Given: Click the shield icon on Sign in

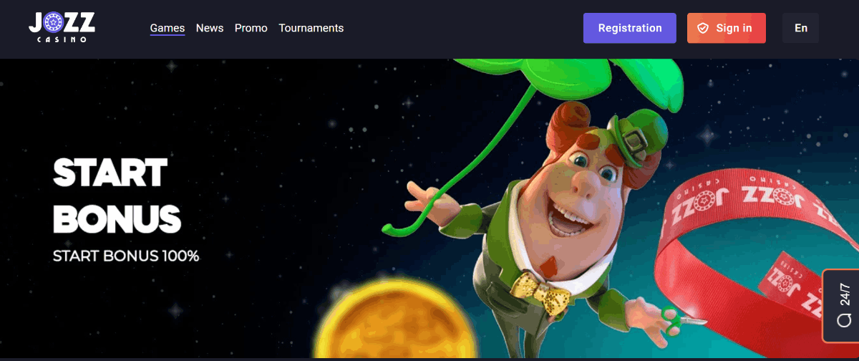Looking at the screenshot, I should (x=703, y=28).
